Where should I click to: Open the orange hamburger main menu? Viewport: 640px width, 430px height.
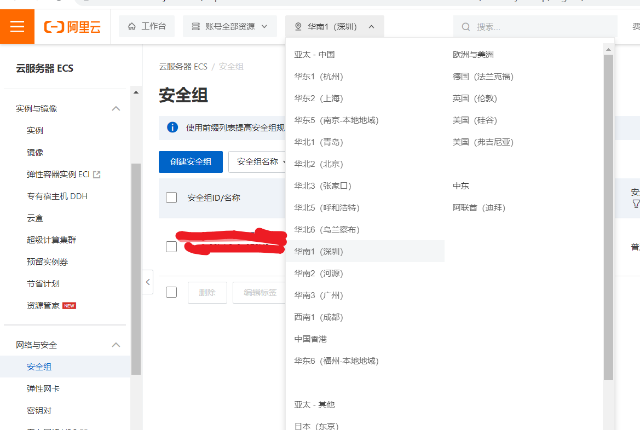pyautogui.click(x=17, y=26)
